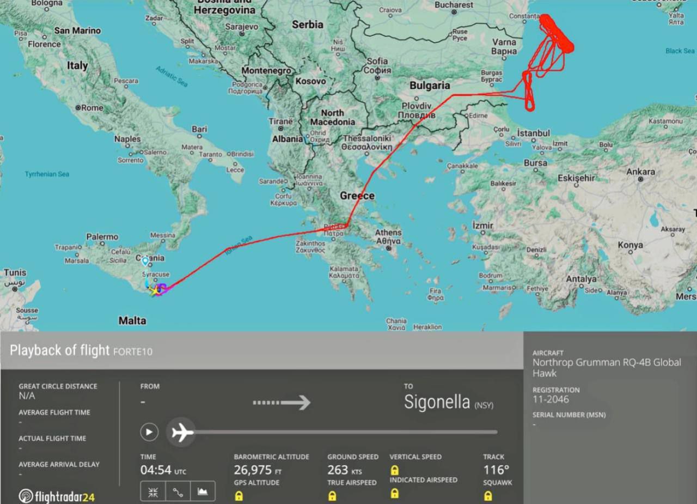Click the Bari label on the map
Image resolution: width=697 pixels, height=504 pixels.
tap(199, 130)
